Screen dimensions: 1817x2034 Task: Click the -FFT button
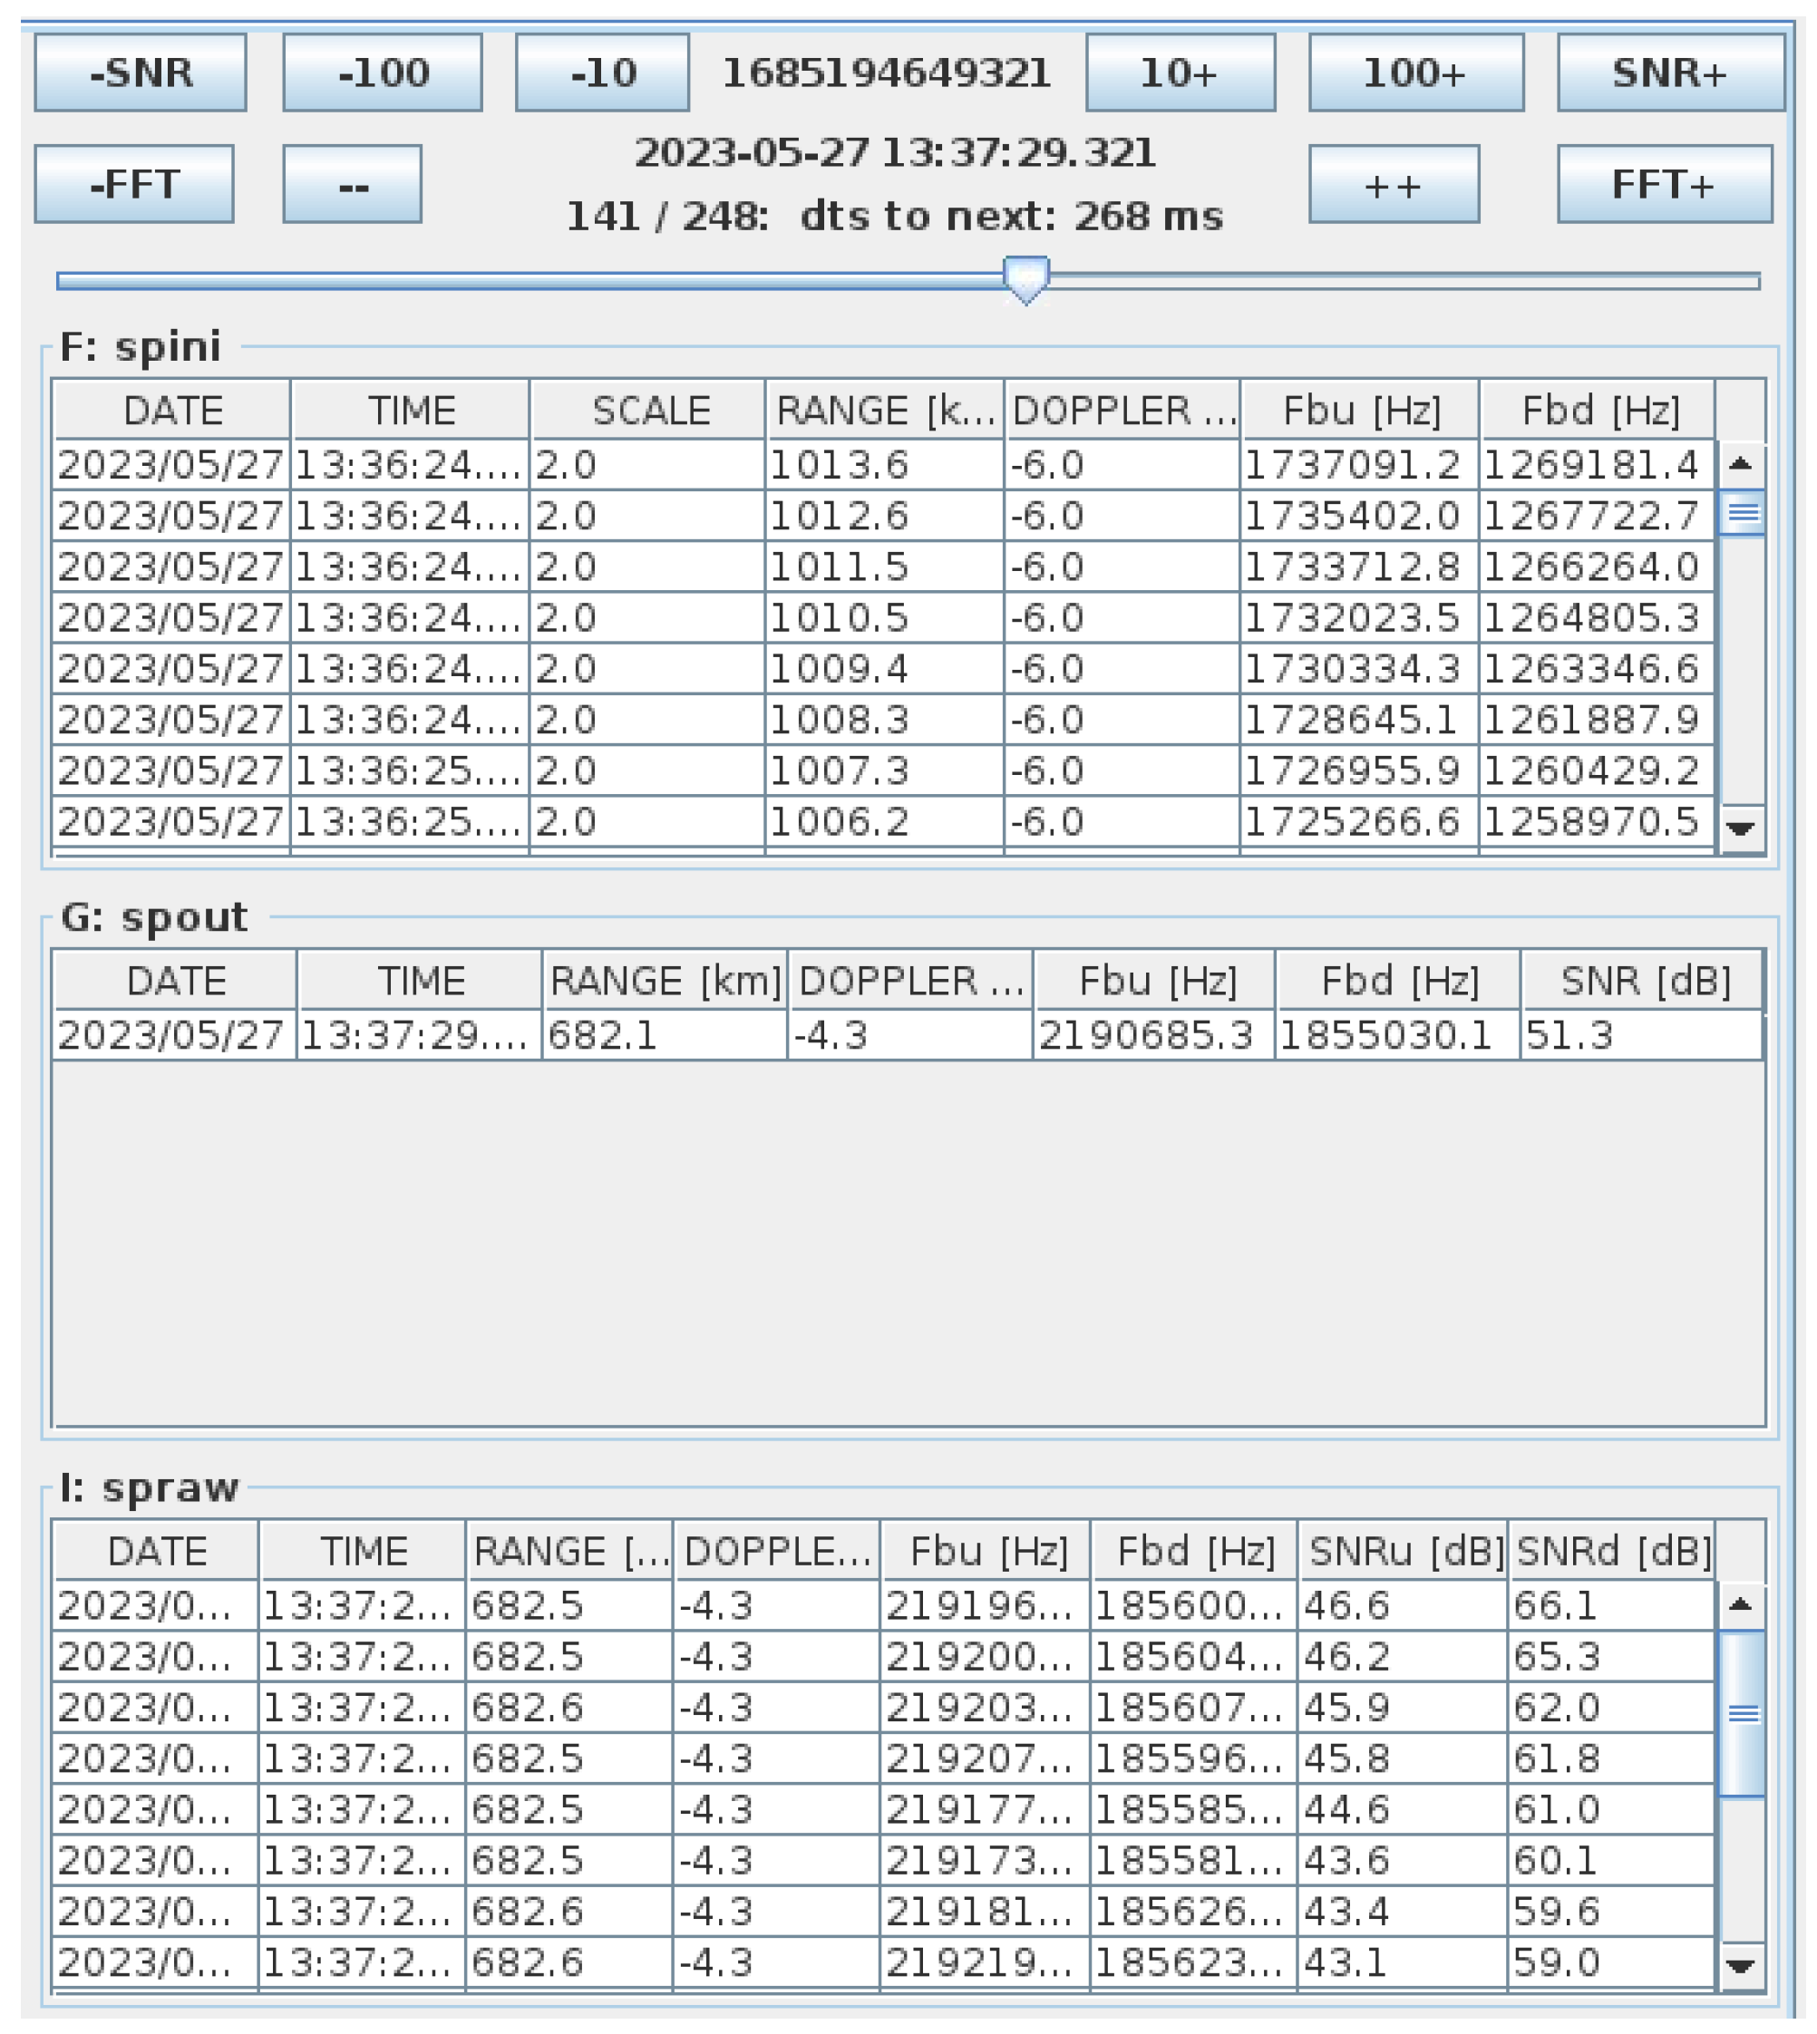pyautogui.click(x=134, y=185)
